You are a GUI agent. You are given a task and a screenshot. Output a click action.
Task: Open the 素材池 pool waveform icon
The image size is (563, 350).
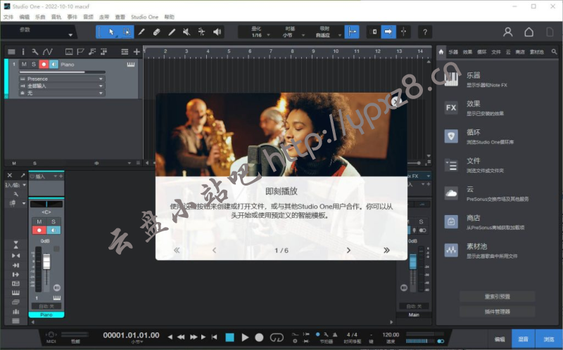click(451, 250)
